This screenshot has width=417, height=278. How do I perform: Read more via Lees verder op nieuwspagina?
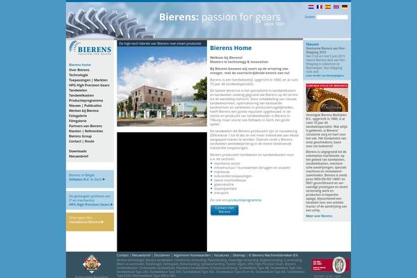click(x=325, y=76)
